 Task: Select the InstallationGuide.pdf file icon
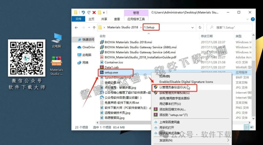tap(102, 57)
